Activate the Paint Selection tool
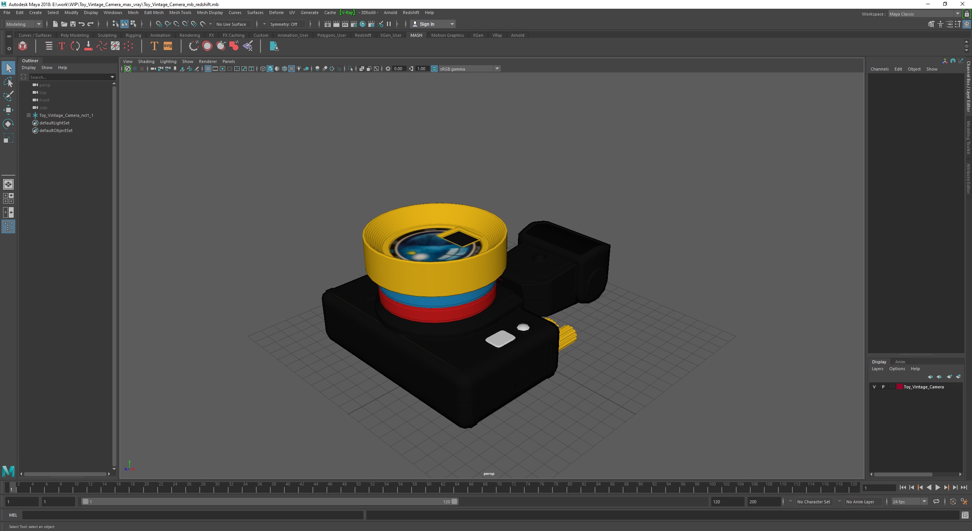This screenshot has height=531, width=972. (8, 96)
